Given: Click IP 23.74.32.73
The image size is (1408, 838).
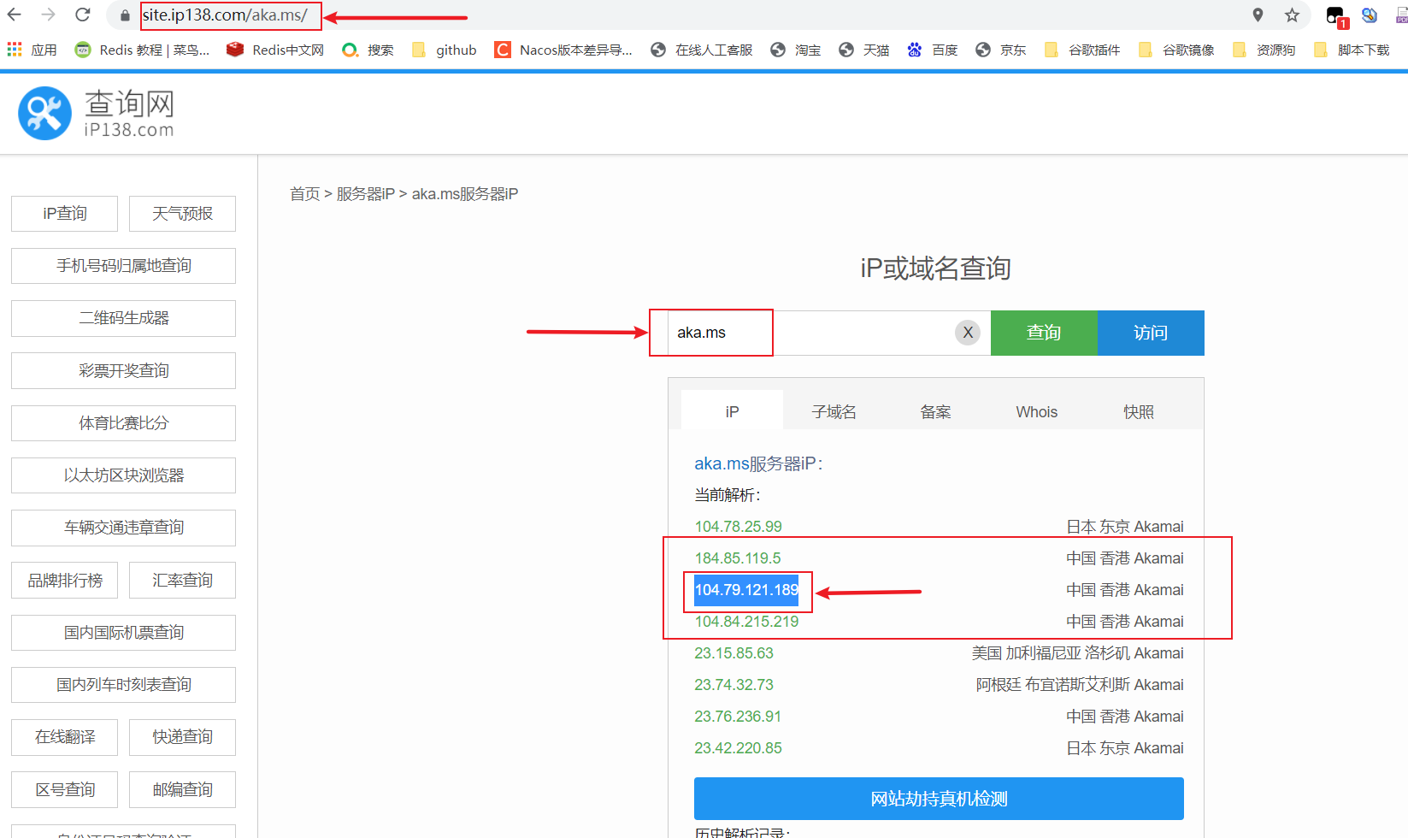Looking at the screenshot, I should point(733,685).
